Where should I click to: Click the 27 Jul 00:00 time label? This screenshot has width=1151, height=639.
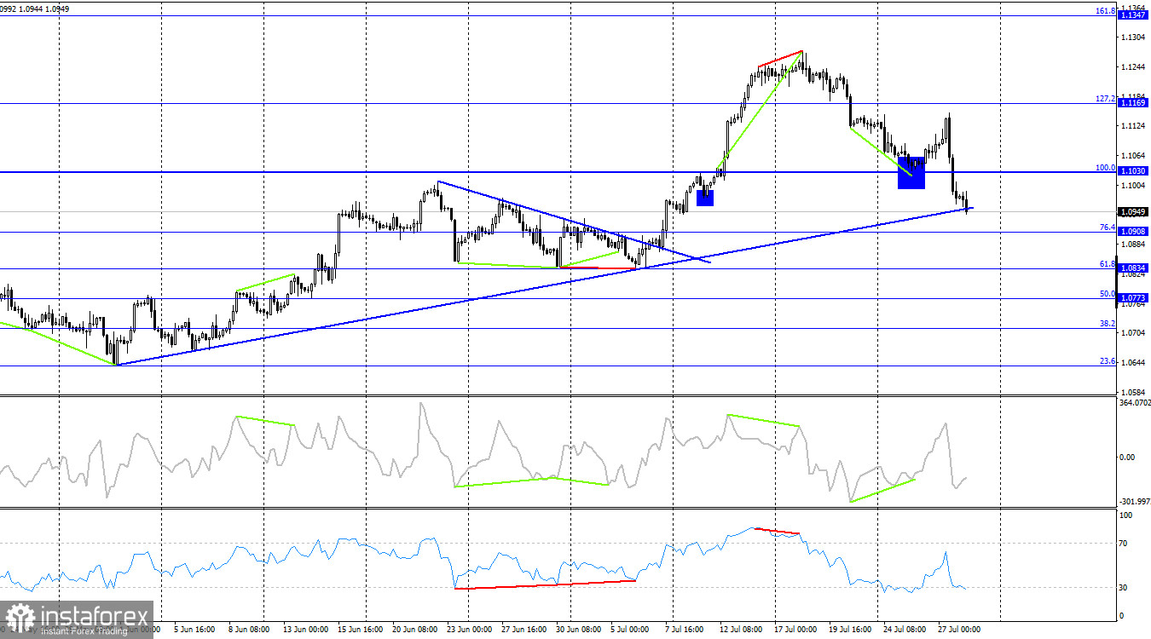pyautogui.click(x=959, y=630)
